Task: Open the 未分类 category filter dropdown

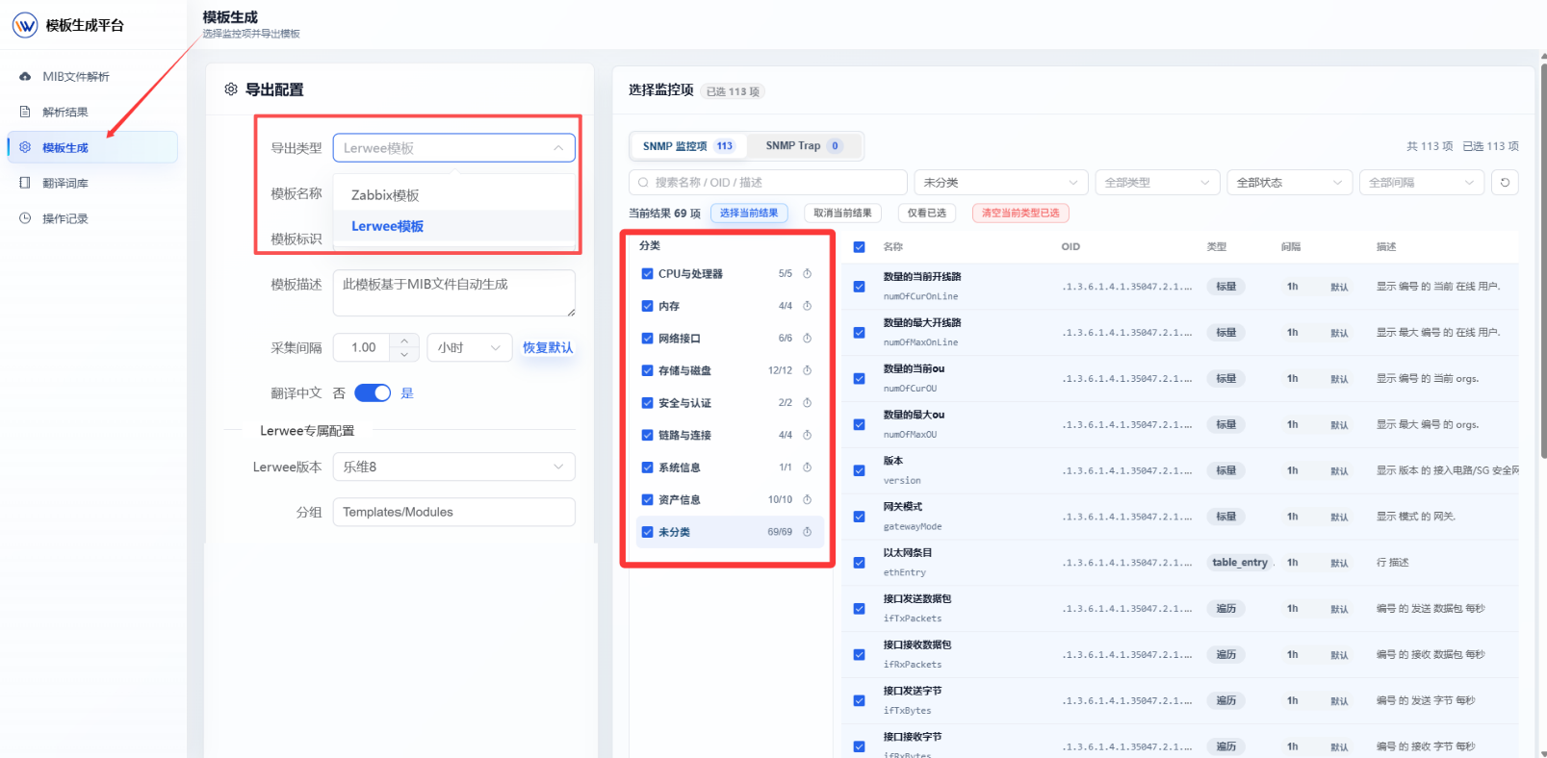Action: click(x=1001, y=182)
